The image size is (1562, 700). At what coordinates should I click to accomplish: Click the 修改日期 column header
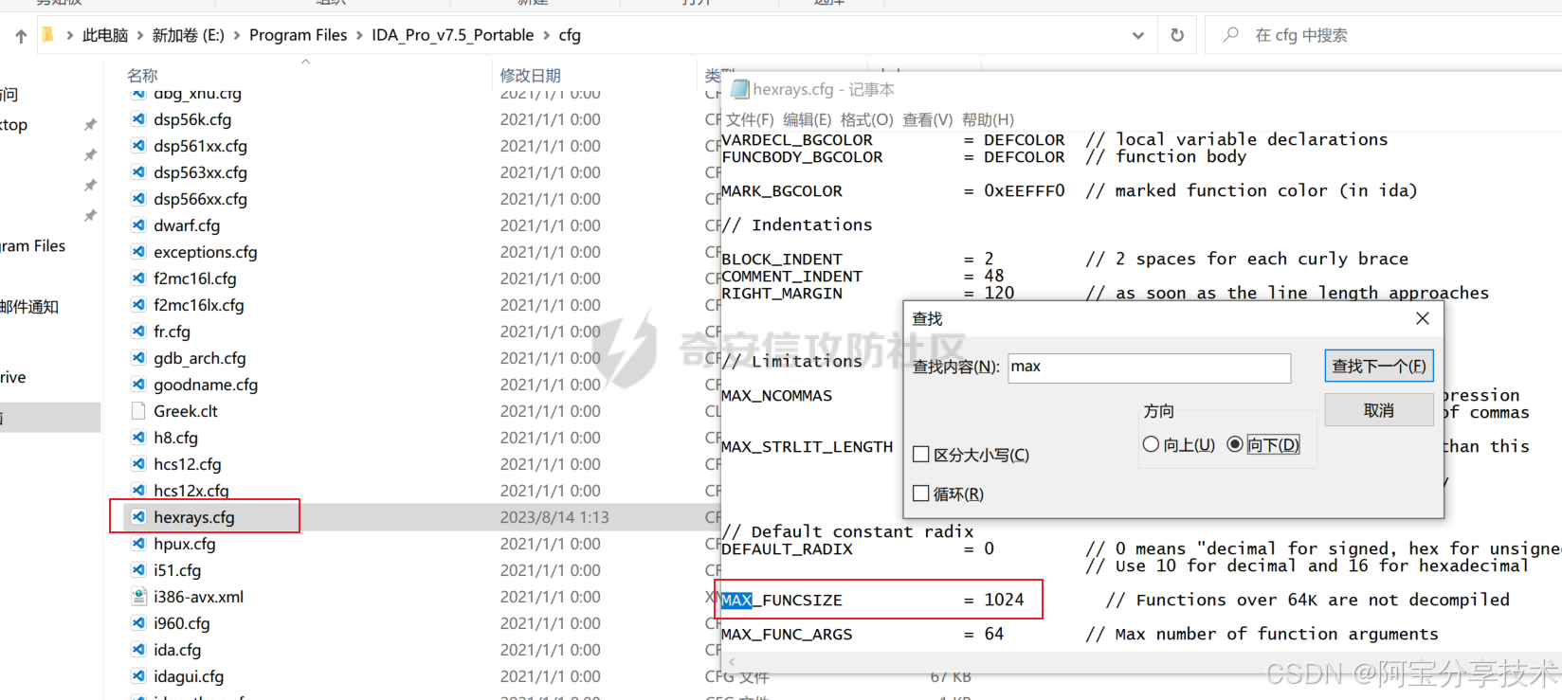click(x=530, y=76)
